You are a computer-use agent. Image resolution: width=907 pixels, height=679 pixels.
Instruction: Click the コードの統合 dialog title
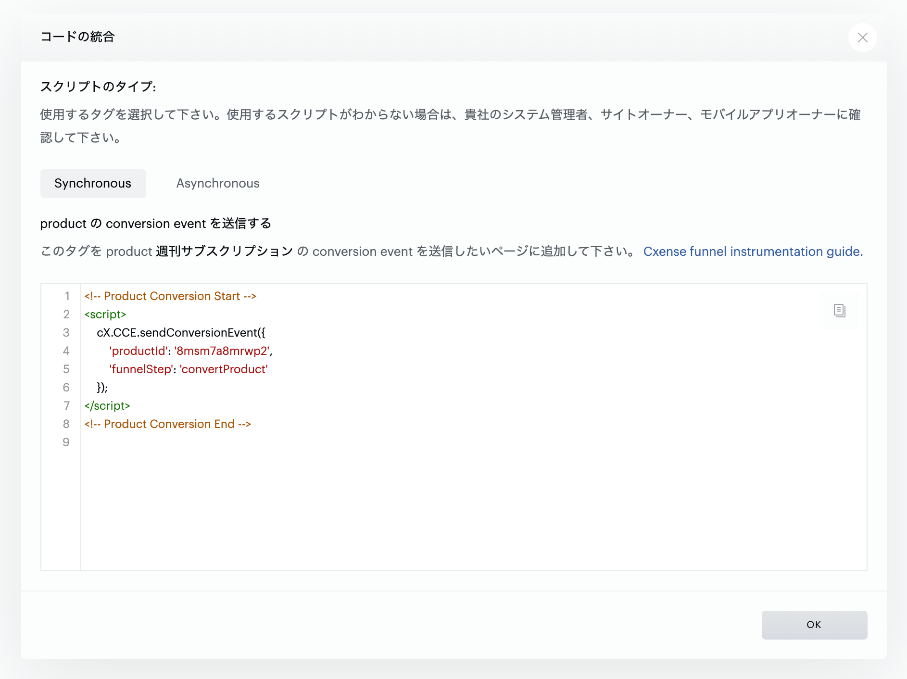click(77, 37)
